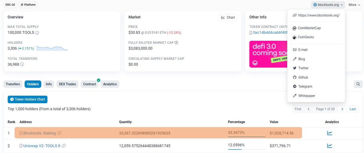The height and width of the screenshot is (158, 364).
Task: Click the value $371,796.71
Action: coord(280,146)
